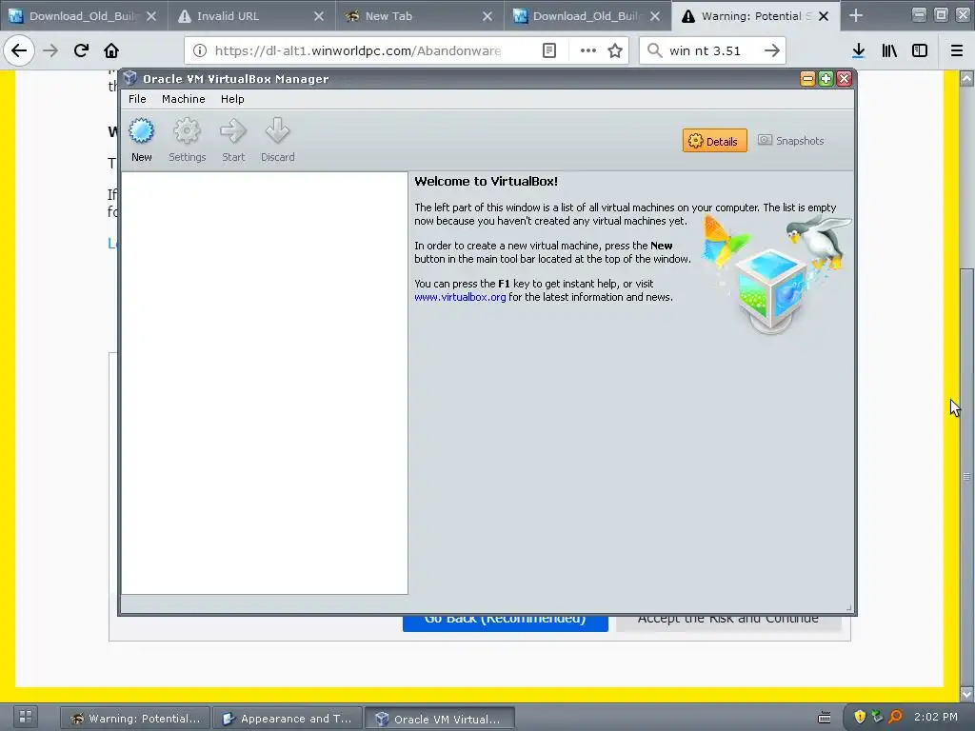This screenshot has width=975, height=731.
Task: Click Accept the Risk and Continue button
Action: pyautogui.click(x=728, y=623)
